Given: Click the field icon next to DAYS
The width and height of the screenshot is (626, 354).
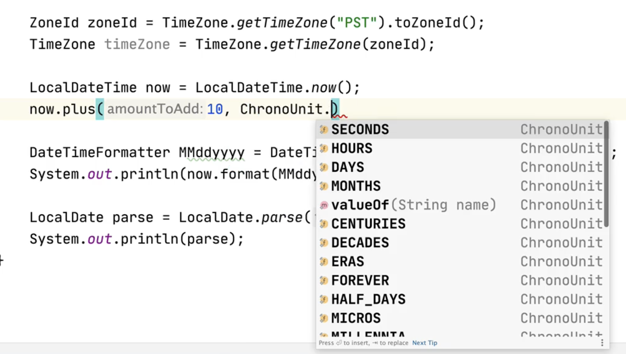Looking at the screenshot, I should (x=324, y=167).
